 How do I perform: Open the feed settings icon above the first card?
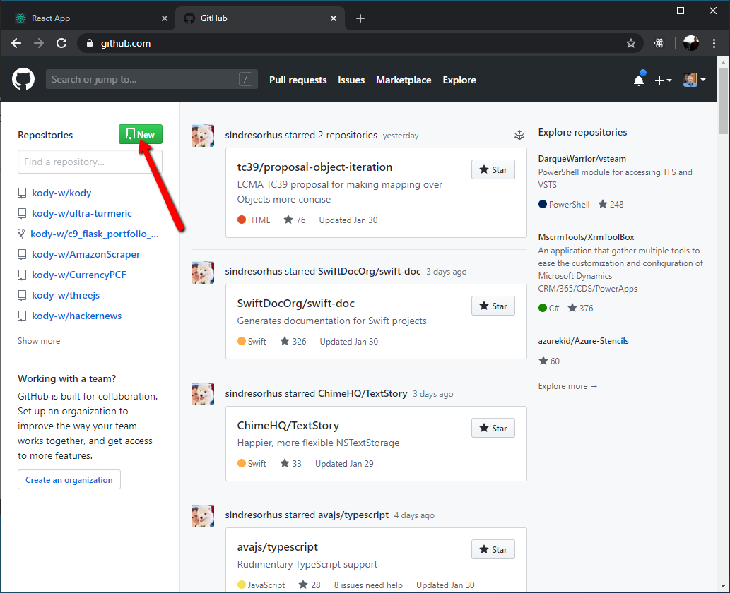click(x=519, y=136)
